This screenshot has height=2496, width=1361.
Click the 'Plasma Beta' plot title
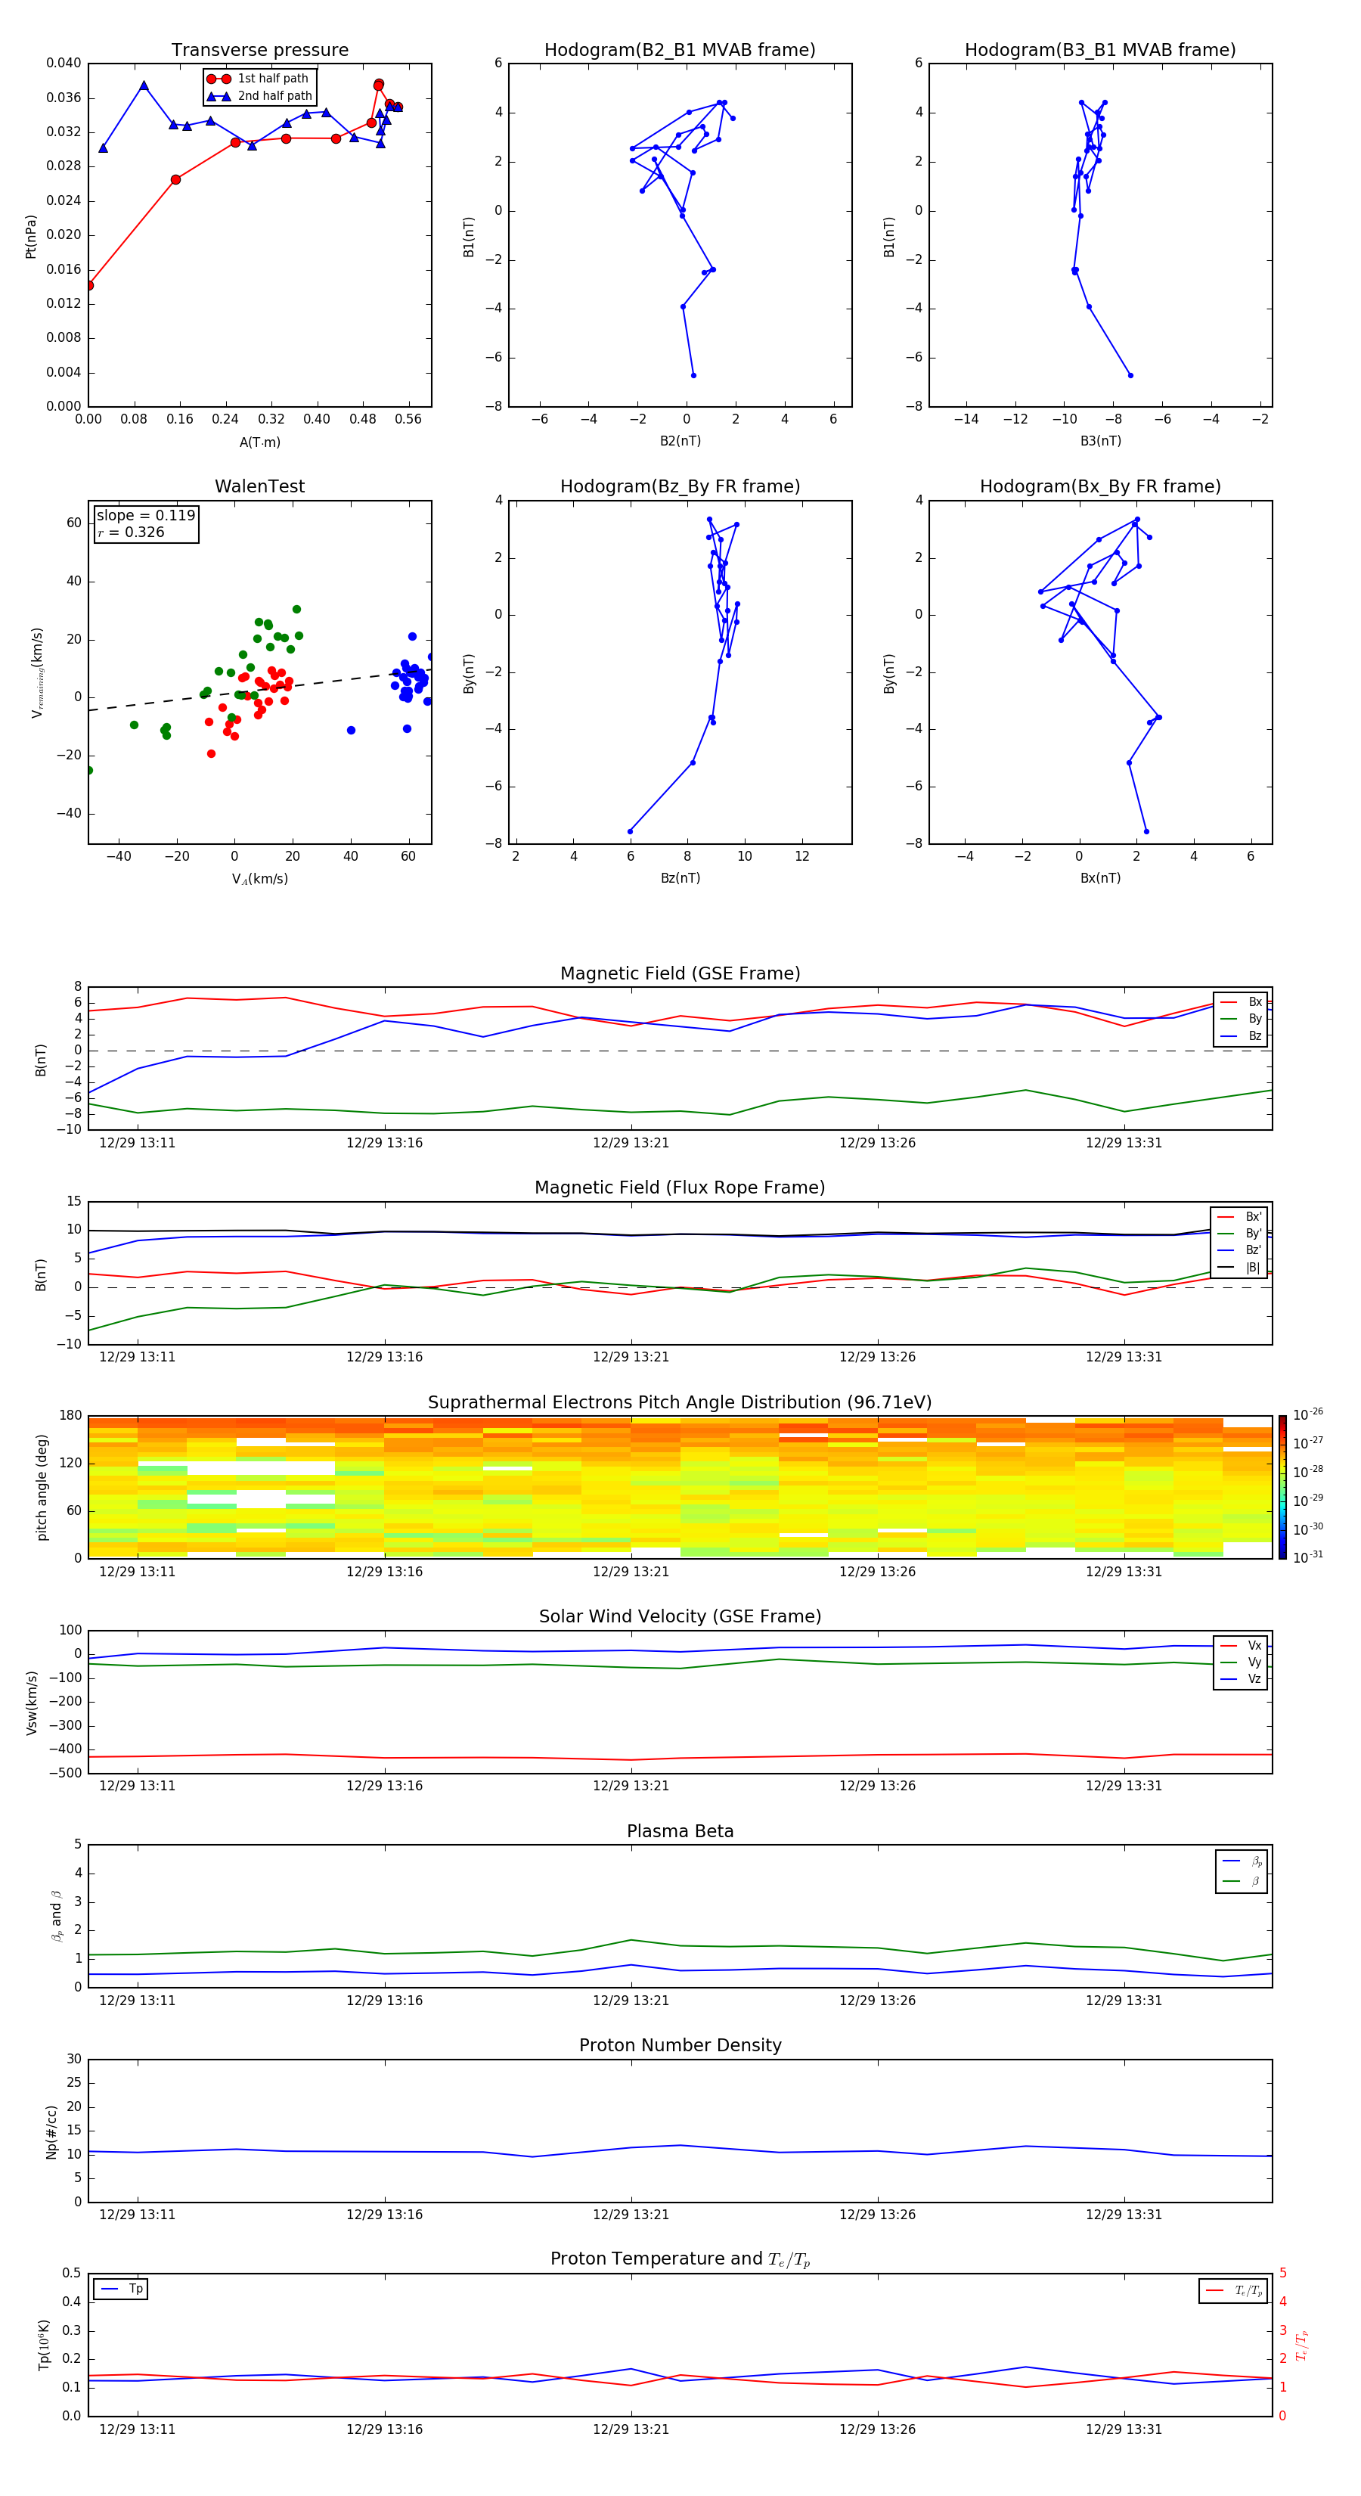680,1832
